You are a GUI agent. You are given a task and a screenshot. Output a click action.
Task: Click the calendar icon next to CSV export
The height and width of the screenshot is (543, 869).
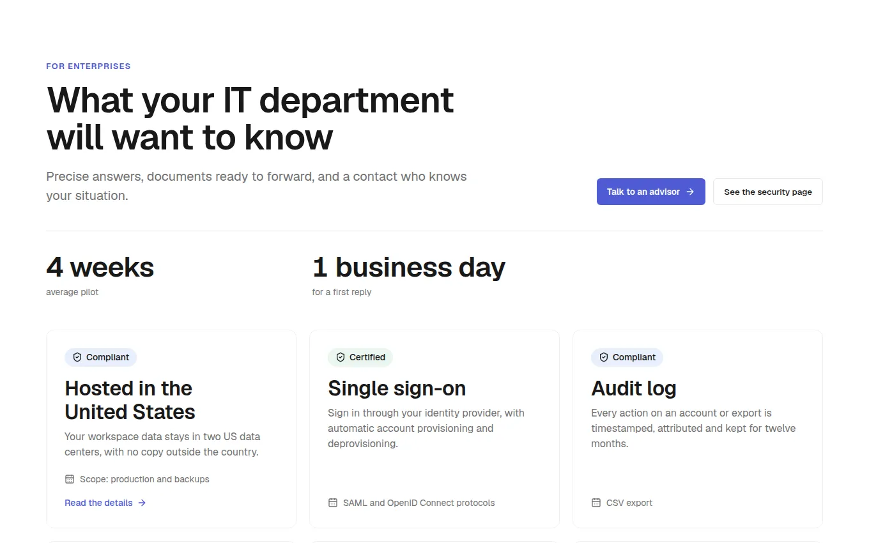click(x=596, y=503)
